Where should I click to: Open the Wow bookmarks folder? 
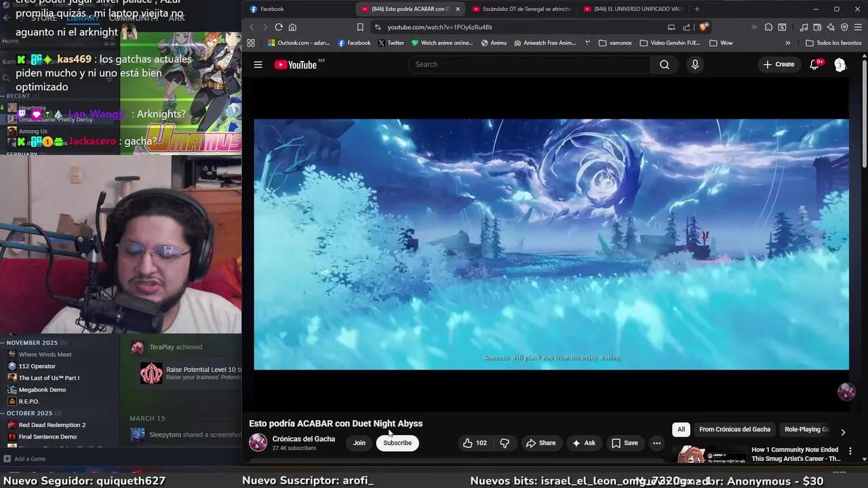721,43
